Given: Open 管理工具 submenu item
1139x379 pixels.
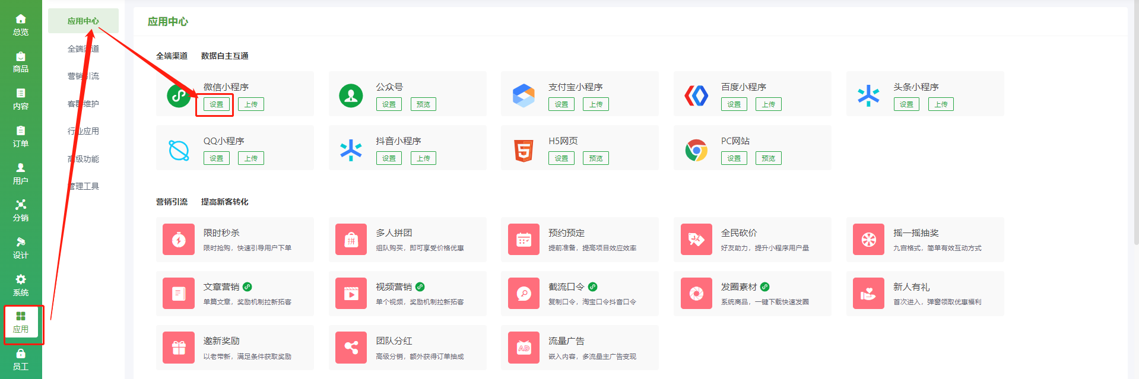Looking at the screenshot, I should pyautogui.click(x=83, y=186).
